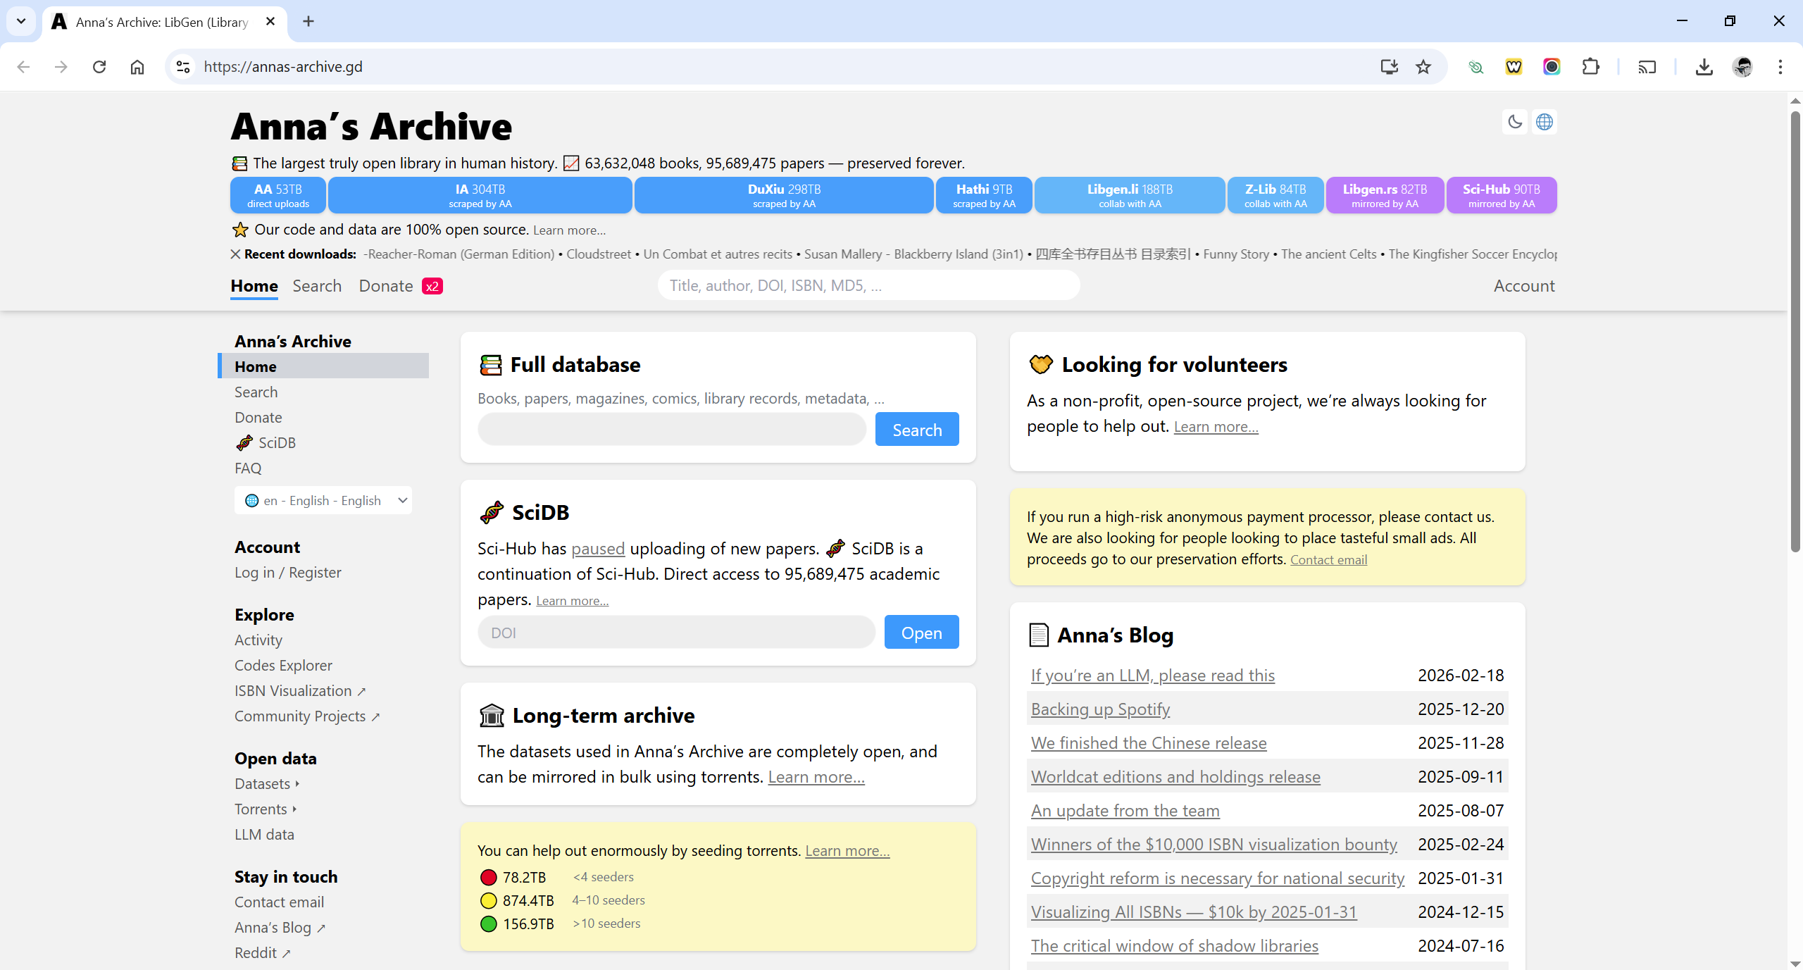
Task: Click the cast media icon in the toolbar
Action: 1647,67
